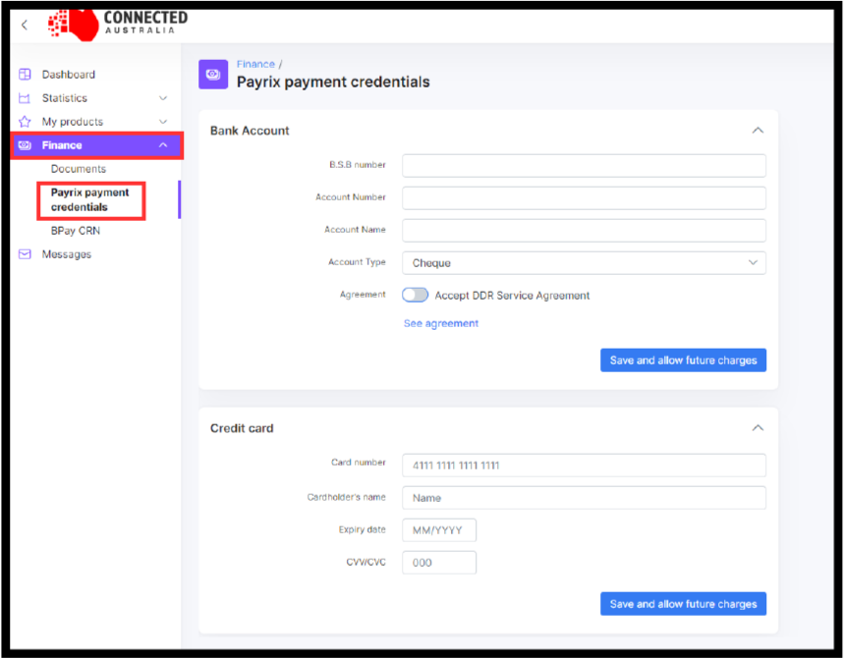The height and width of the screenshot is (658, 844).
Task: Click the My products star icon
Action: (25, 122)
